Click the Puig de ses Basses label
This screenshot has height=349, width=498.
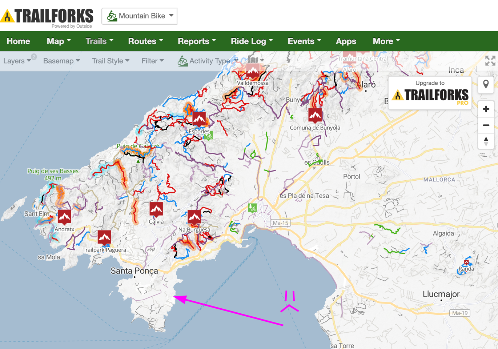pos(53,174)
